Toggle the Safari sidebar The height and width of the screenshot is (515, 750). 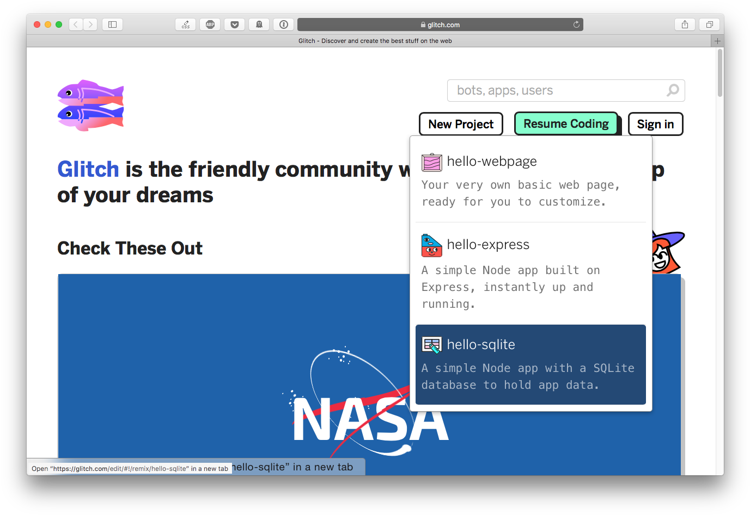112,24
